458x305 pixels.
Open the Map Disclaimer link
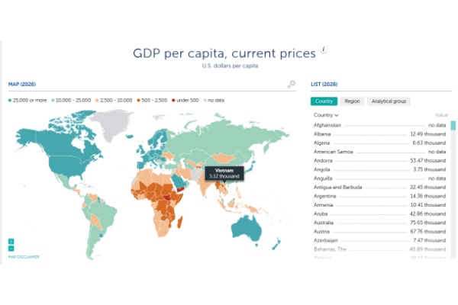[24, 257]
